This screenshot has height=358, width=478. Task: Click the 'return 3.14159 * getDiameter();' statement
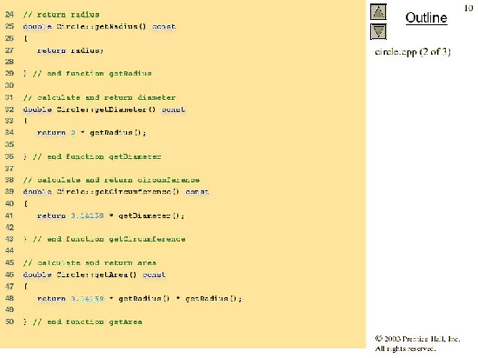pos(110,215)
